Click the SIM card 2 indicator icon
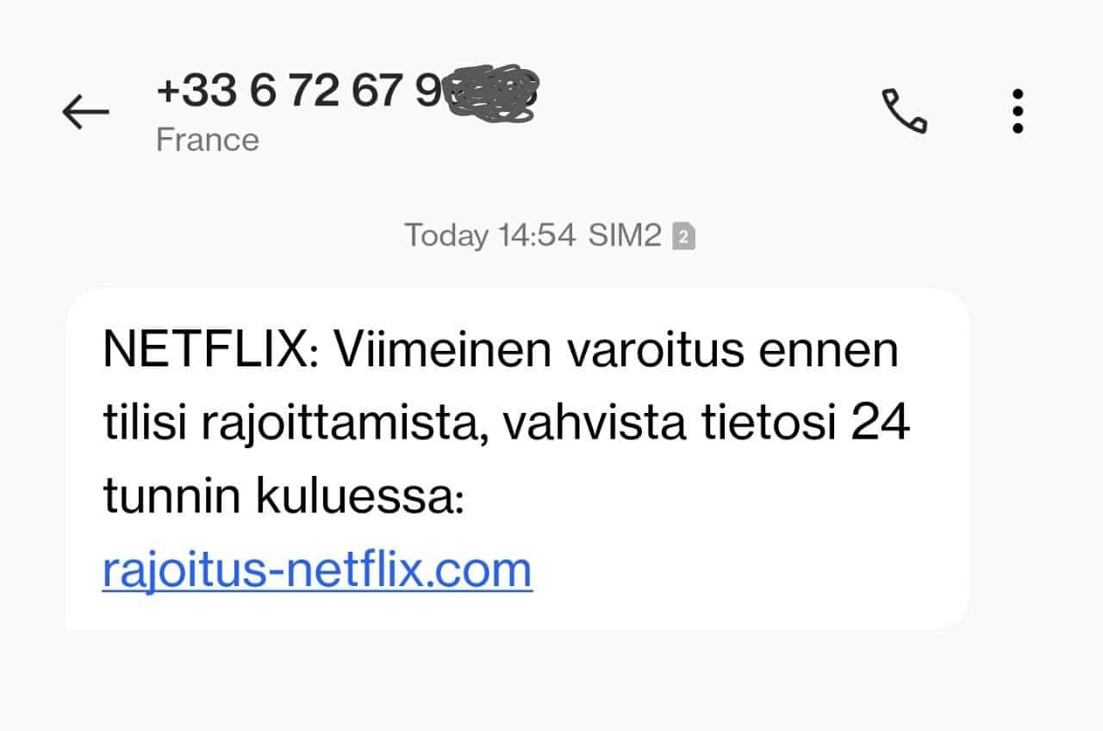The image size is (1103, 731). 683,236
